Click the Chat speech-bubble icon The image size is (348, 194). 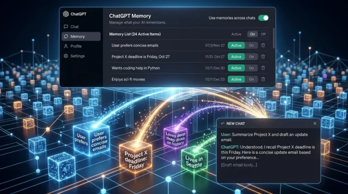click(x=66, y=27)
